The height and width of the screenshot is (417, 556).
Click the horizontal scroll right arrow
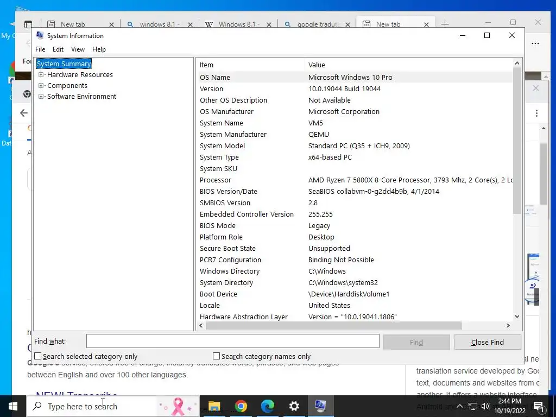[508, 326]
